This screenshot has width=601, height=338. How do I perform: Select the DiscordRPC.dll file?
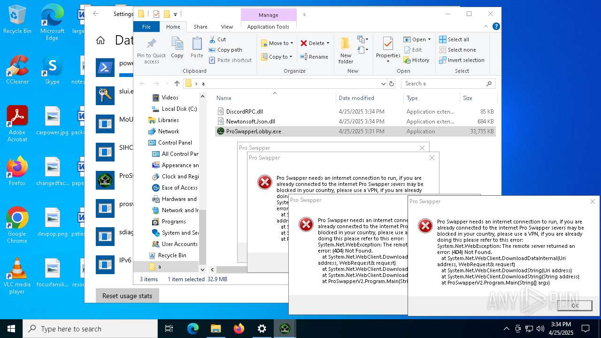pos(355,112)
